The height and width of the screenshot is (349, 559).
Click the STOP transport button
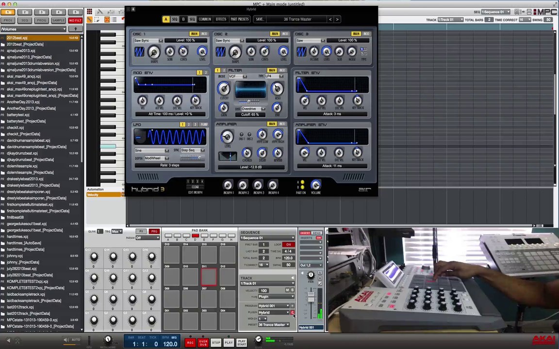(216, 343)
